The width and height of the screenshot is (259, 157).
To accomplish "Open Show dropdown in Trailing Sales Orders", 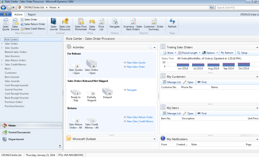I will click(x=170, y=53).
